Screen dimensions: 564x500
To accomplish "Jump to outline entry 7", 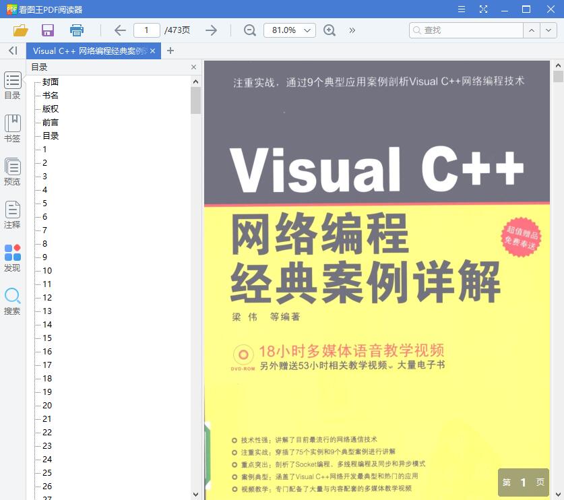I will [x=44, y=230].
